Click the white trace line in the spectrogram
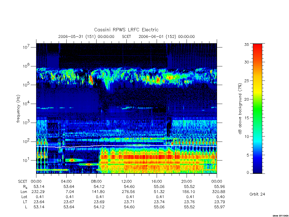 [x=126, y=146]
